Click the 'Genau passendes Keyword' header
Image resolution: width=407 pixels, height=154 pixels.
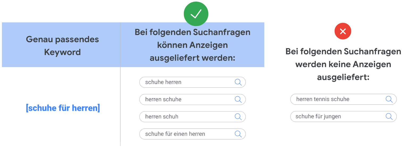pyautogui.click(x=62, y=46)
